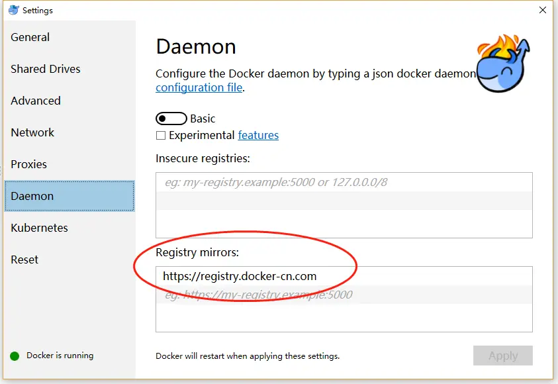This screenshot has width=558, height=384.
Task: Click the Docker is running status text
Action: (60, 356)
